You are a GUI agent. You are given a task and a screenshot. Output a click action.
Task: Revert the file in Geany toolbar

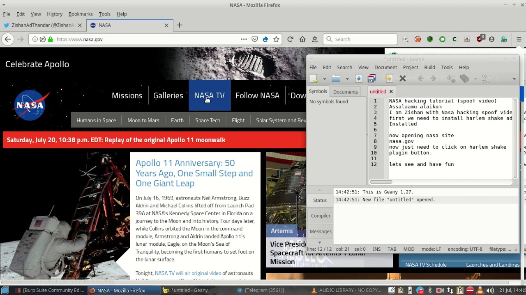point(389,79)
